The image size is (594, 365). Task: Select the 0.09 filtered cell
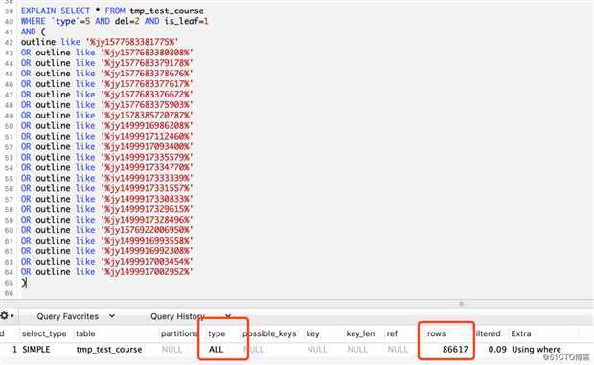coord(497,349)
